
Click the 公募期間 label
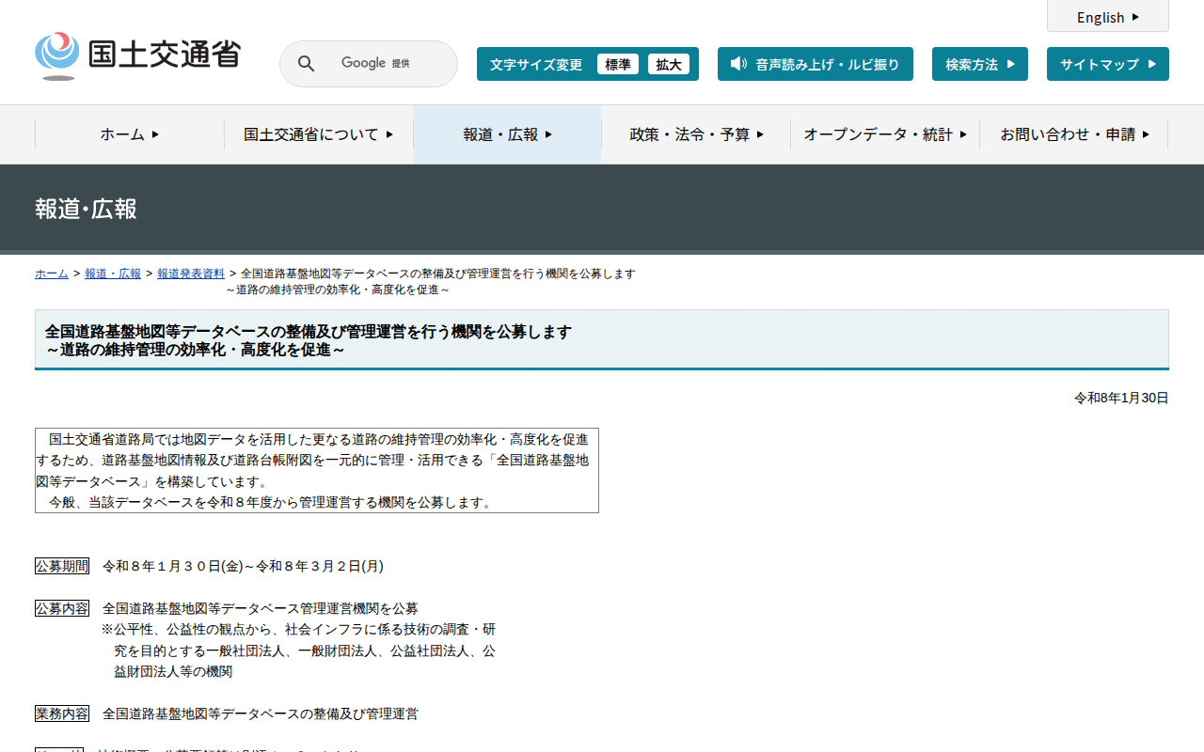click(x=62, y=566)
